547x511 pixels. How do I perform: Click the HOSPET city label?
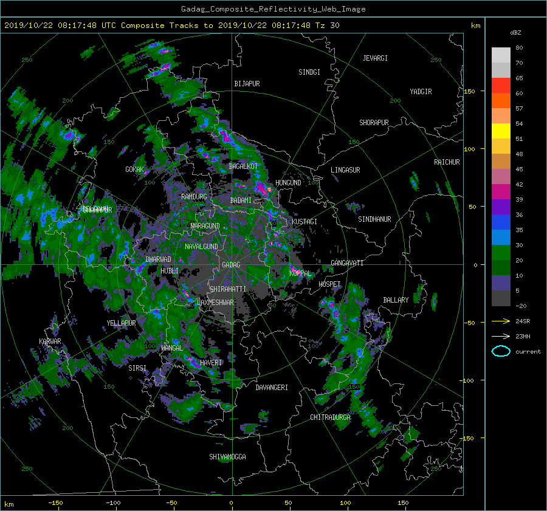(x=329, y=284)
